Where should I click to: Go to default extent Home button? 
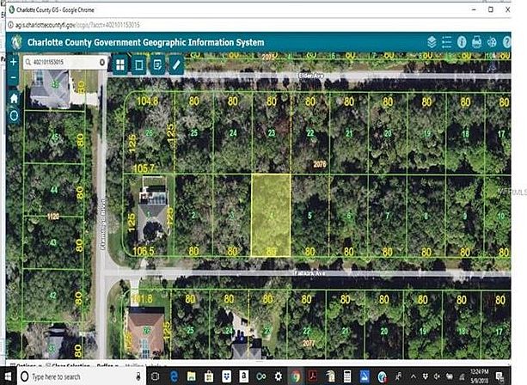[14, 99]
